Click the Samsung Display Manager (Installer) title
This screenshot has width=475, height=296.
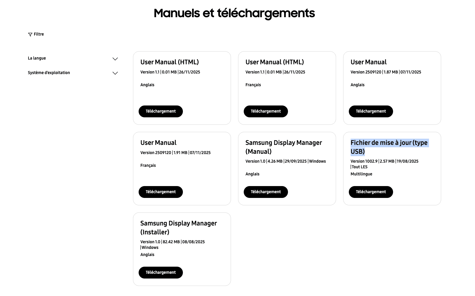pyautogui.click(x=178, y=228)
